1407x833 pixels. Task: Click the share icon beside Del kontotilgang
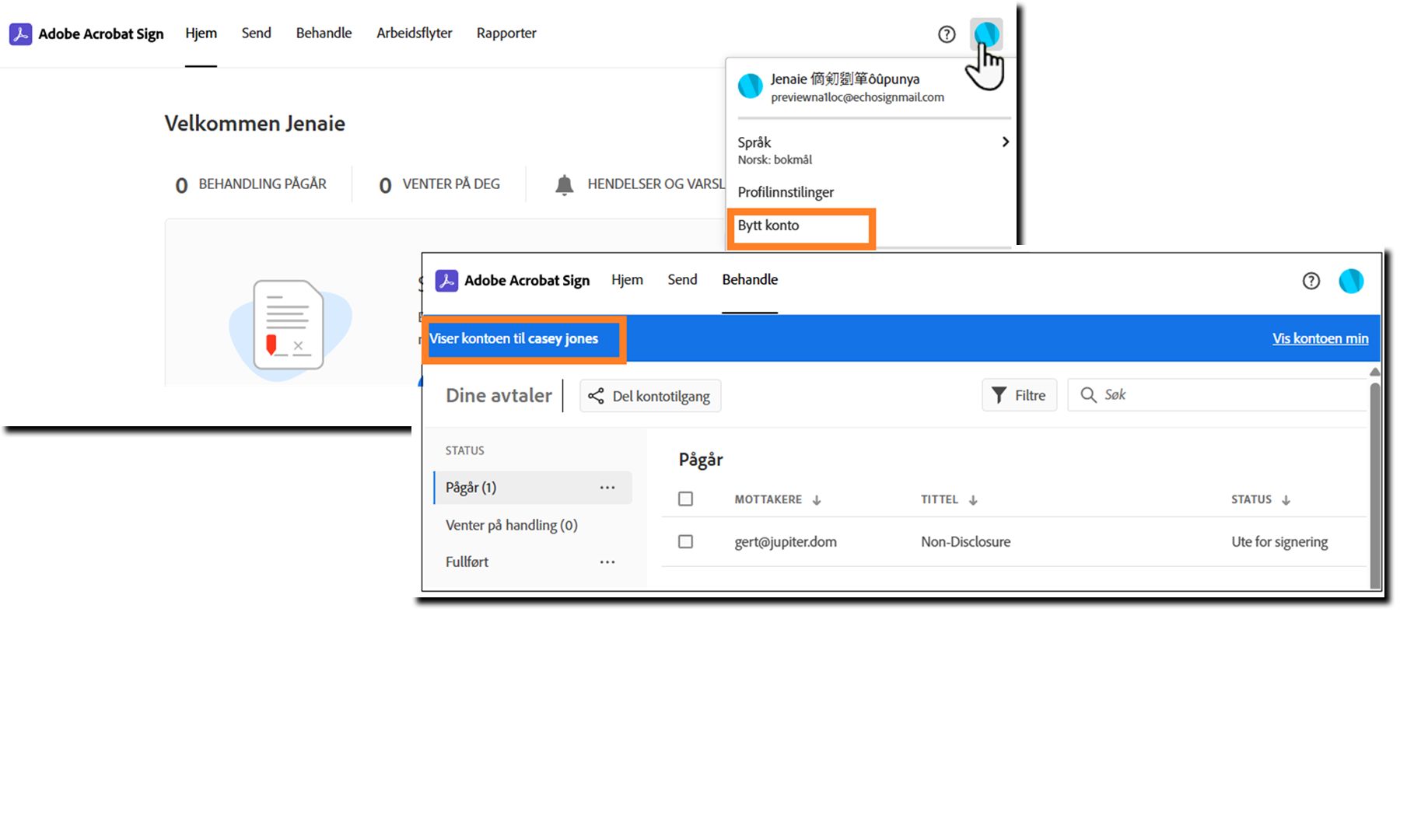point(596,396)
